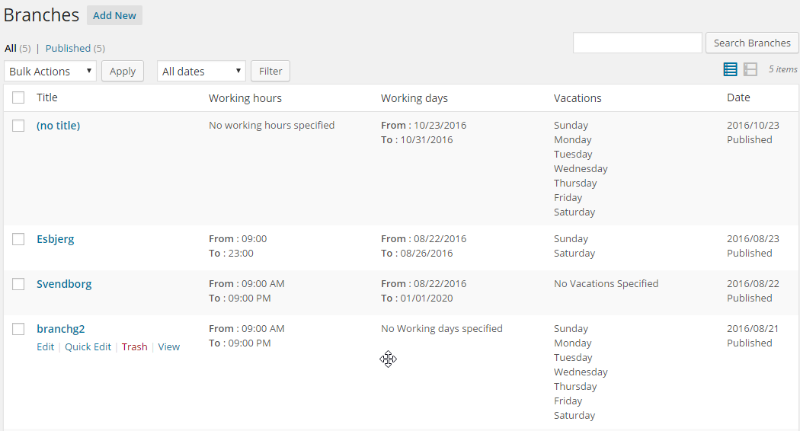This screenshot has width=800, height=431.
Task: Sort the table by Title column
Action: click(47, 97)
